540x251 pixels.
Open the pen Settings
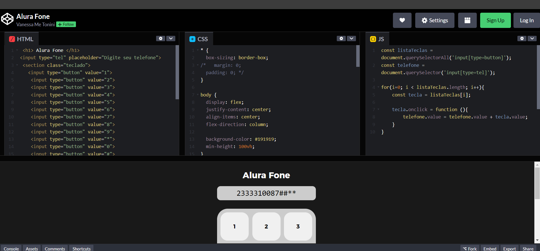(x=434, y=20)
